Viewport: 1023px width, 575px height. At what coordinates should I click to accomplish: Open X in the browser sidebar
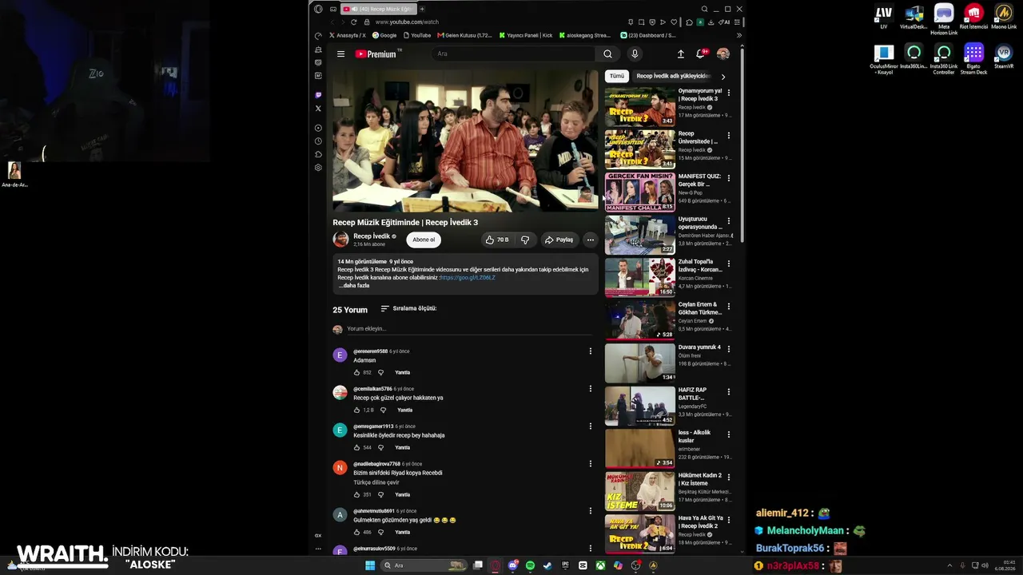click(x=318, y=109)
